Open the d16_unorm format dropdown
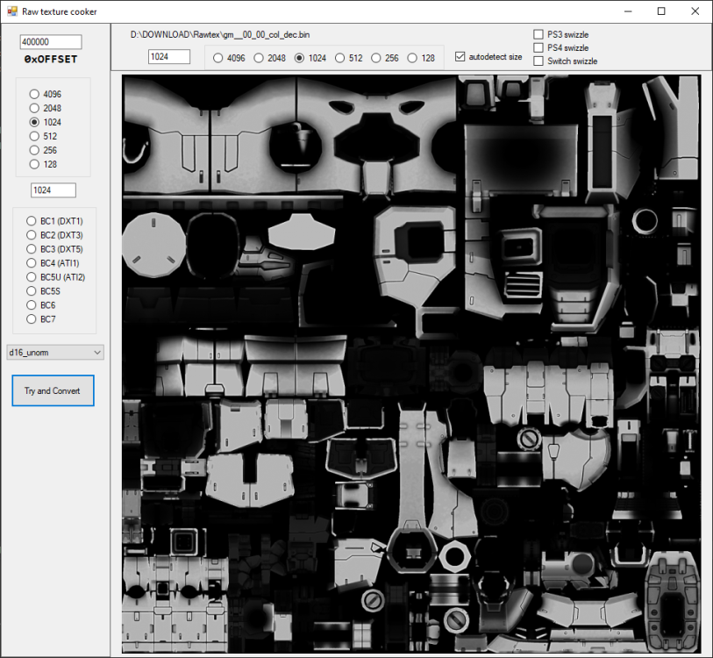 (55, 352)
